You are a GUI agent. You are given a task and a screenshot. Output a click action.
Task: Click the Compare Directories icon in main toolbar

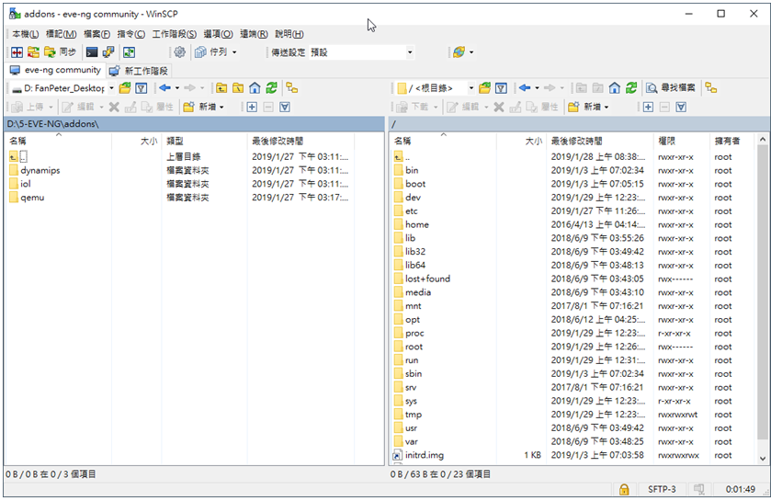point(17,52)
